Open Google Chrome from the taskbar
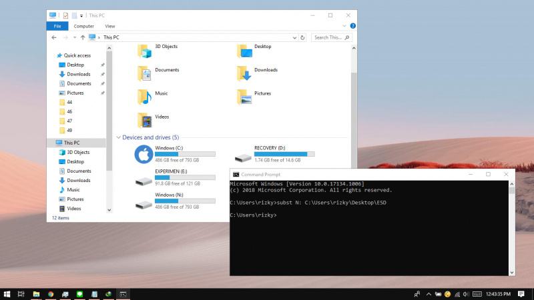The height and width of the screenshot is (300, 534). point(51,294)
